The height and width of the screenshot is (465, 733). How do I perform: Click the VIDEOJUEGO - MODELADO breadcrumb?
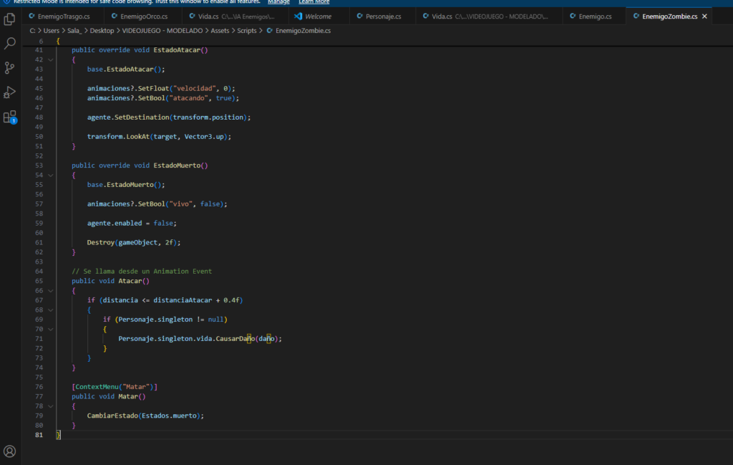pyautogui.click(x=162, y=30)
